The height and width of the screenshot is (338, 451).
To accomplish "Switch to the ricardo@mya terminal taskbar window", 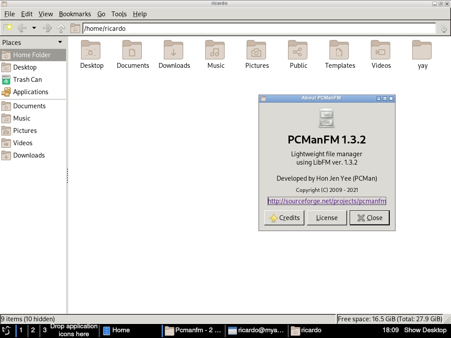I will [257, 330].
